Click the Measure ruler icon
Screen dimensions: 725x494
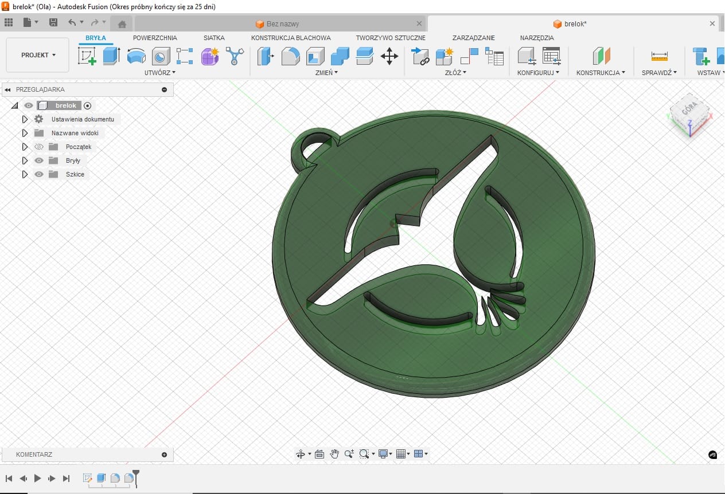coord(659,56)
